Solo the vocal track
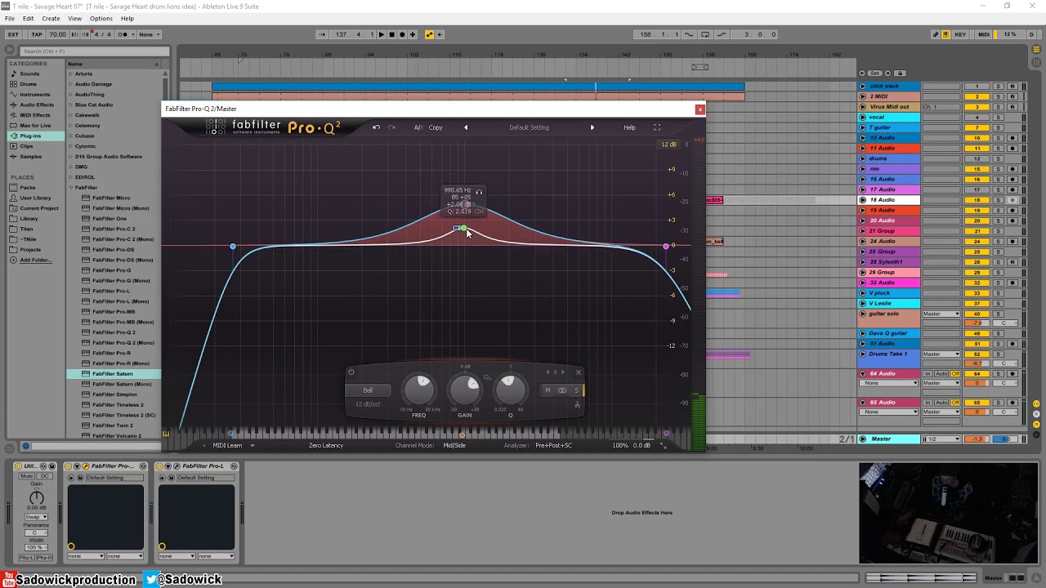Screen dimensions: 1046x588 [998, 117]
